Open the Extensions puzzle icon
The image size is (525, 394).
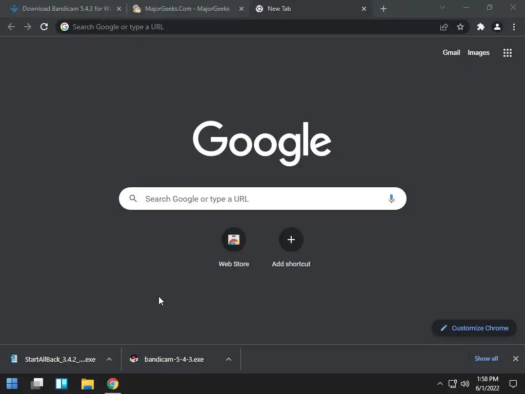coord(481,27)
